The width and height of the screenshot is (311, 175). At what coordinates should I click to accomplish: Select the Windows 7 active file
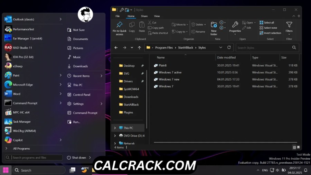168,72
